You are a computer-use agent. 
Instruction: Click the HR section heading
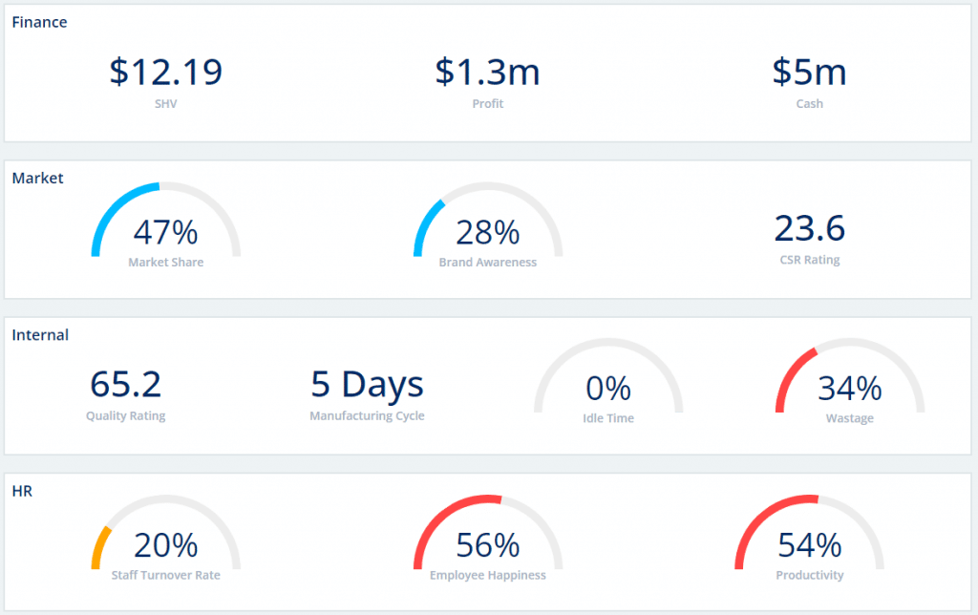pyautogui.click(x=22, y=491)
